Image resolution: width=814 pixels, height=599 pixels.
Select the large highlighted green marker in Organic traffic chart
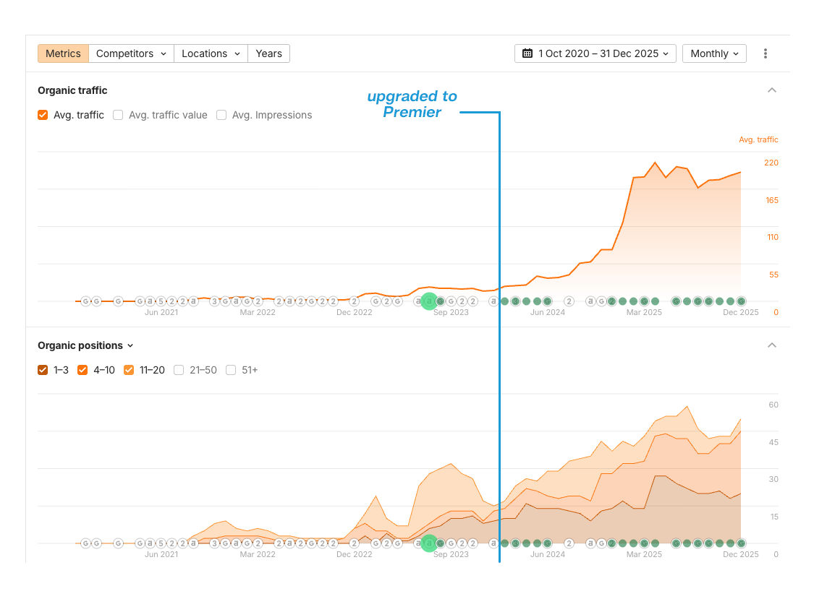[x=429, y=301]
